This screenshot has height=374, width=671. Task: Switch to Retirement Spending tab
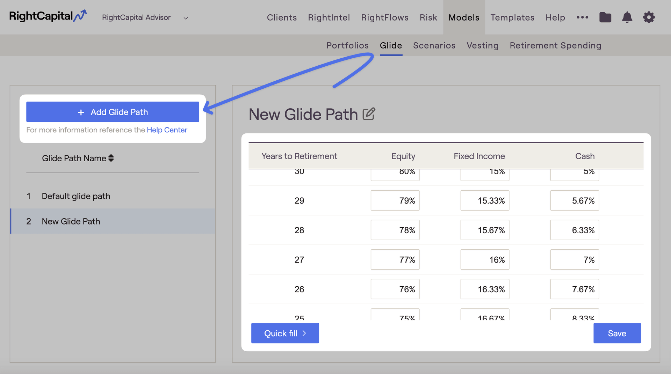[x=555, y=45]
